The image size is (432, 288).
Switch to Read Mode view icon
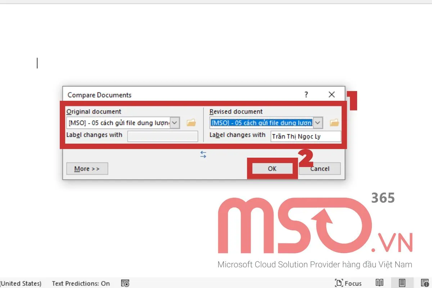click(x=379, y=283)
